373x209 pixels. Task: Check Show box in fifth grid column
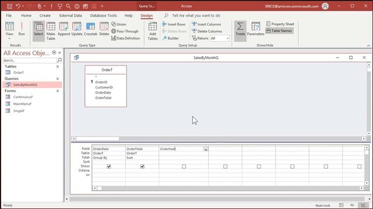259,167
